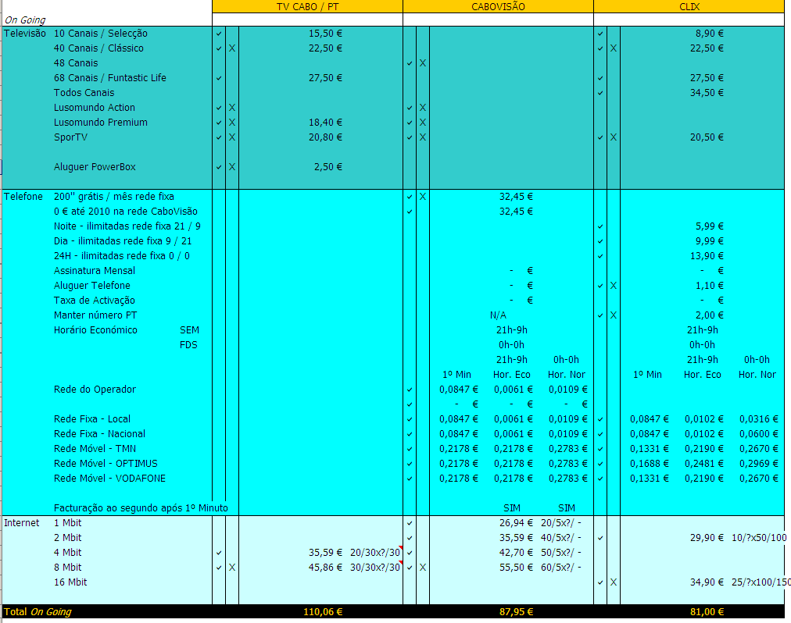791x623 pixels.
Task: Select the CABOVISÃO header cell
Action: [499, 6]
